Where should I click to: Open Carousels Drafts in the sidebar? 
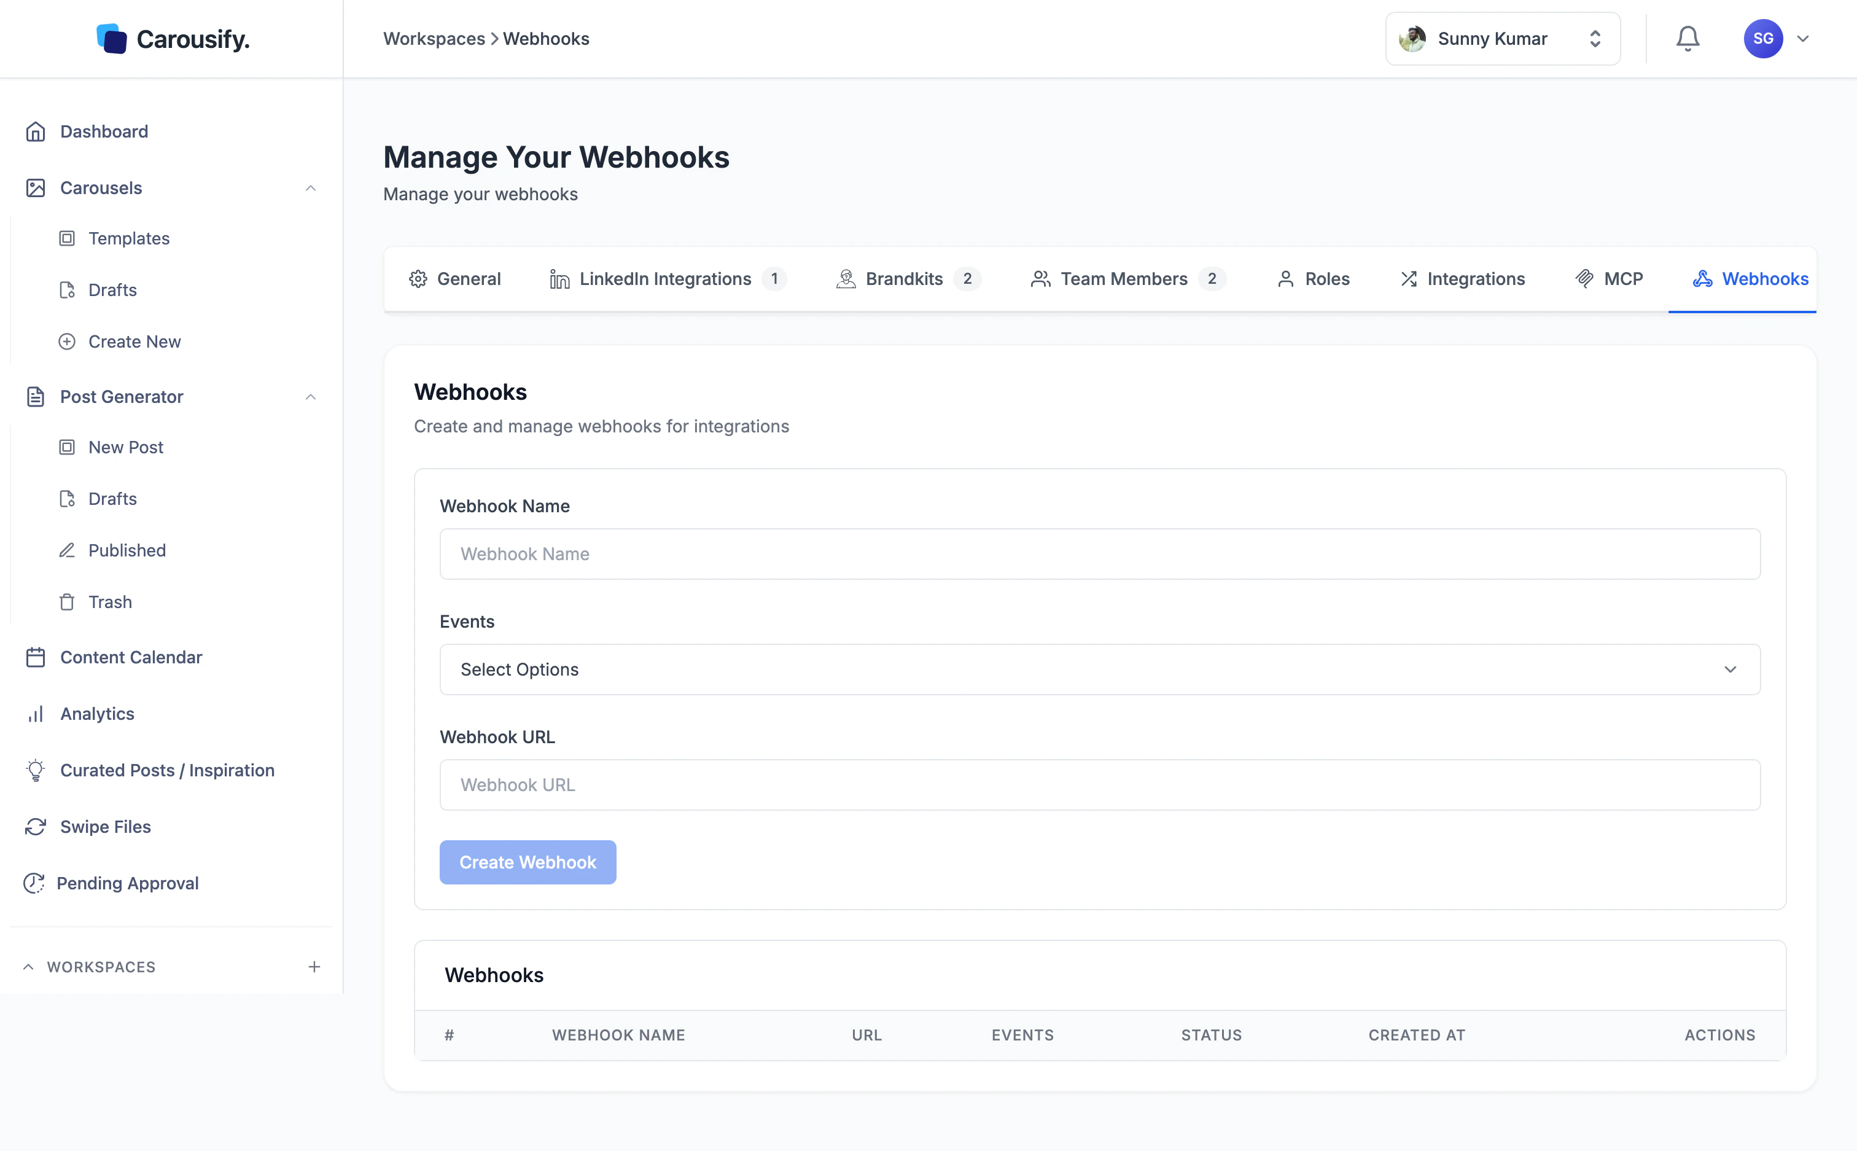click(x=112, y=290)
